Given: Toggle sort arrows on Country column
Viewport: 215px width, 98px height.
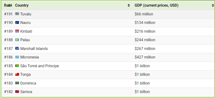Looking at the screenshot, I should (x=129, y=5).
